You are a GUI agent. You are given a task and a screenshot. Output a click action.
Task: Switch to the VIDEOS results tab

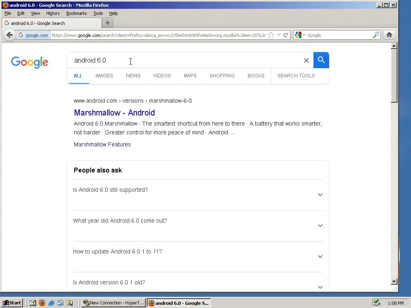[162, 76]
